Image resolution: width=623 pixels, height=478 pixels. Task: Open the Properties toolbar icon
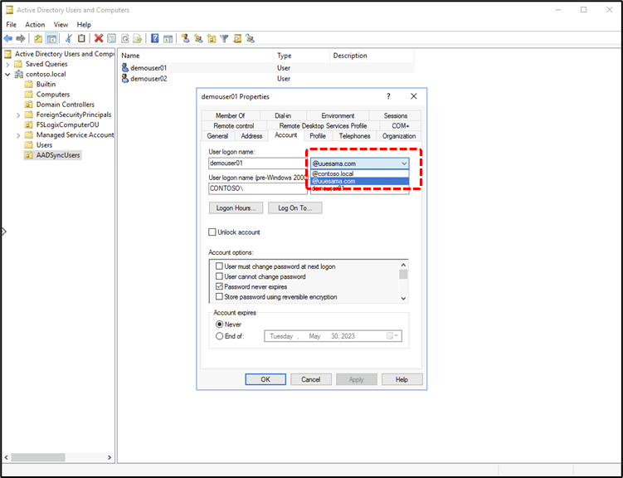click(112, 38)
